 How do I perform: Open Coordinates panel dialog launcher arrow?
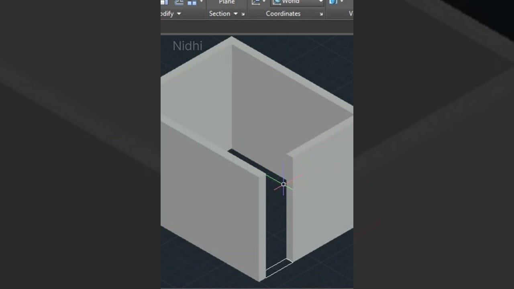[321, 14]
